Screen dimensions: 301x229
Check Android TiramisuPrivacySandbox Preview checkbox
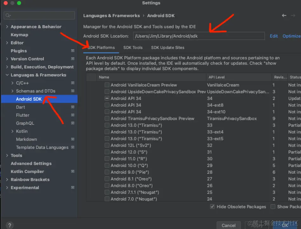107,118
